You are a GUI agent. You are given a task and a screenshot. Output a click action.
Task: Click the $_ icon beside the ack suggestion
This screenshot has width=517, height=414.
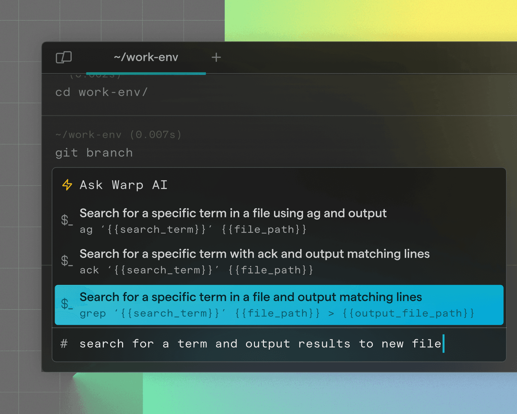[x=67, y=262]
